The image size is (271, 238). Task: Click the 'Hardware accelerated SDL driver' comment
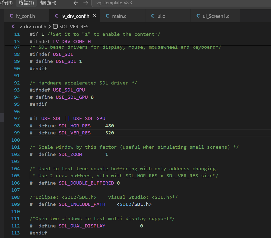(x=83, y=83)
